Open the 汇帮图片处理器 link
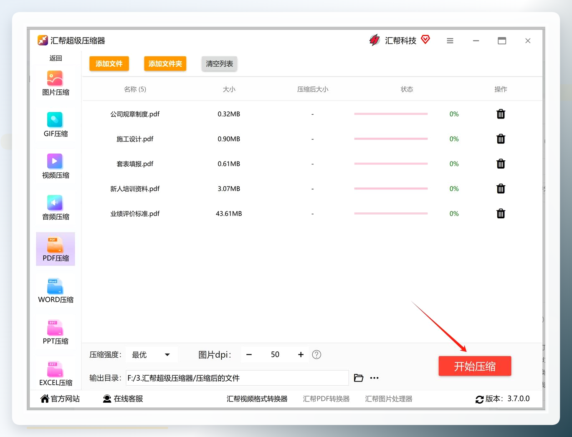This screenshot has width=572, height=437. [389, 399]
